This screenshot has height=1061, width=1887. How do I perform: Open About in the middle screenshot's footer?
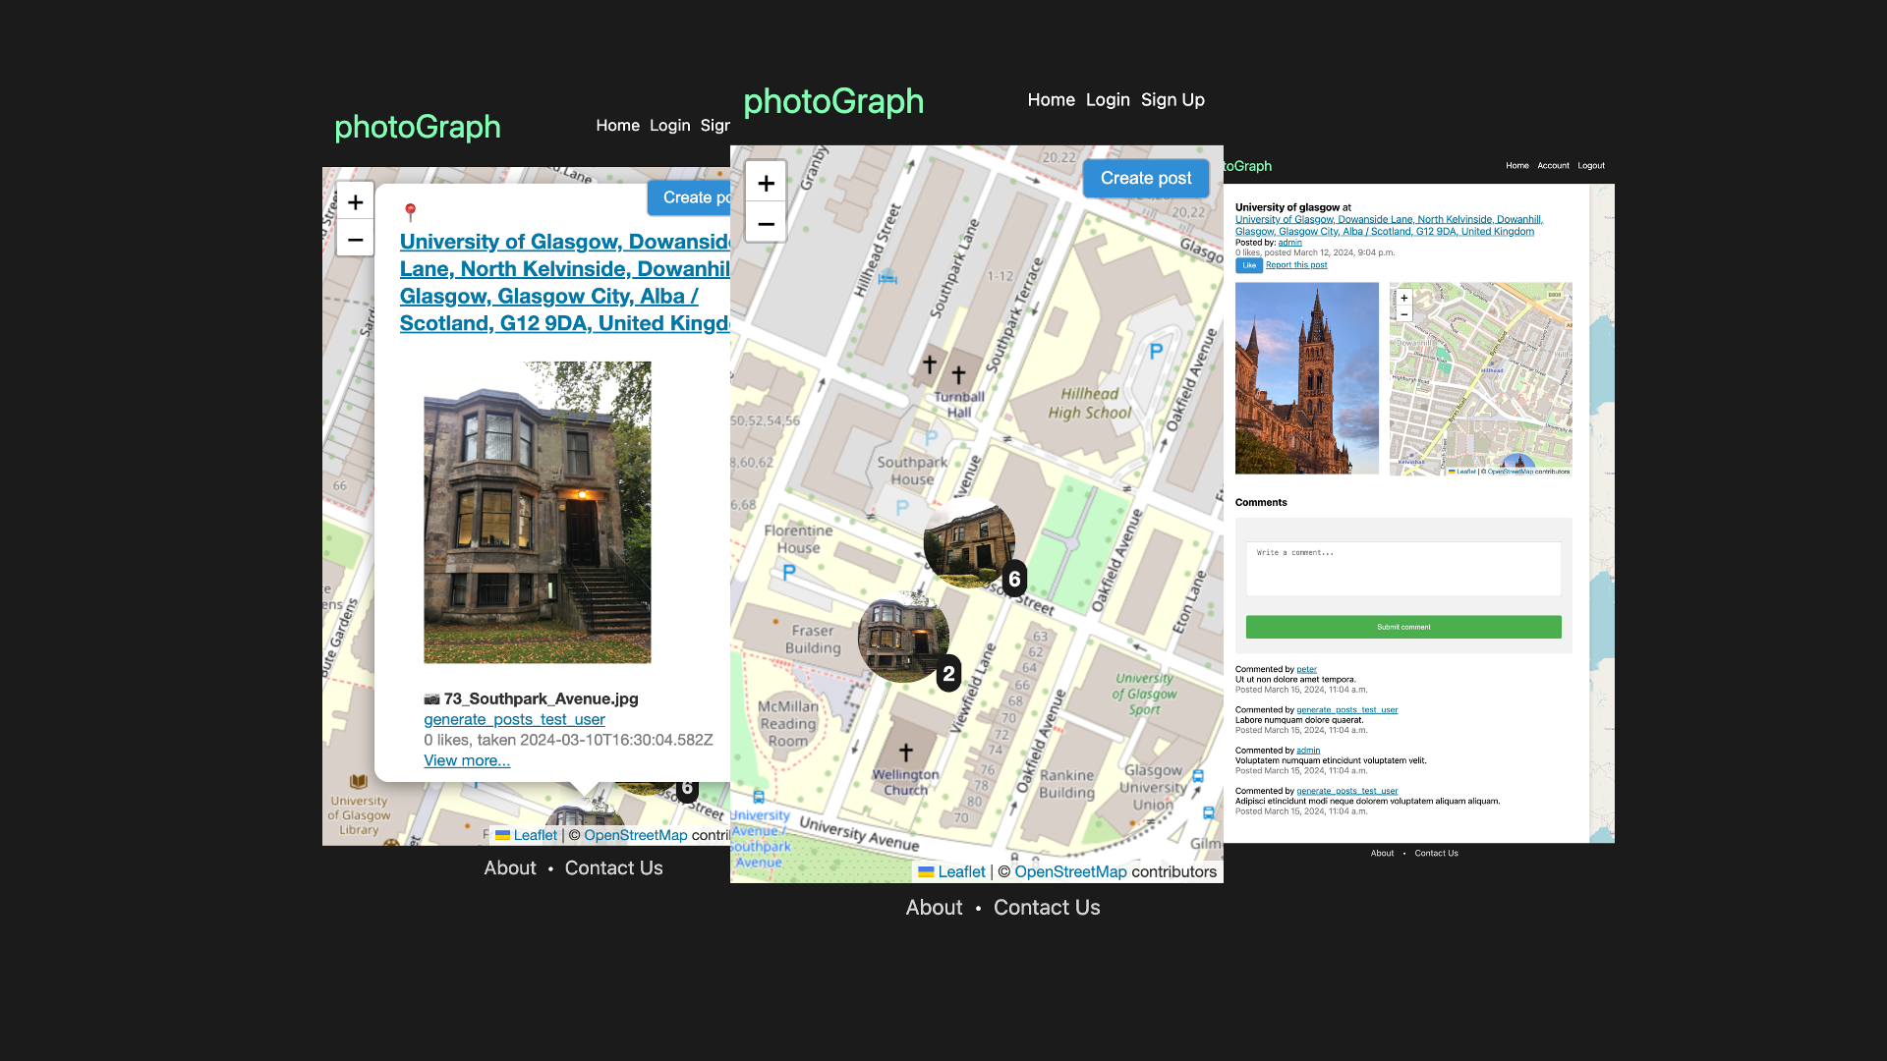pos(934,908)
